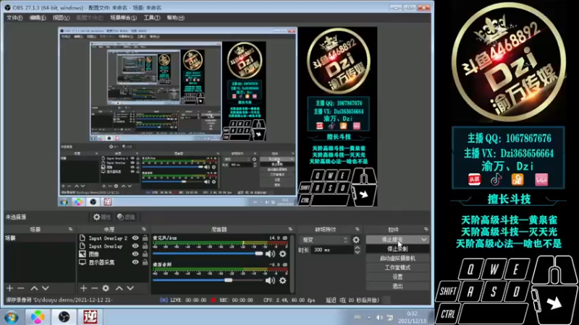
Task: Open 设置 settings from controls panel
Action: click(x=397, y=277)
